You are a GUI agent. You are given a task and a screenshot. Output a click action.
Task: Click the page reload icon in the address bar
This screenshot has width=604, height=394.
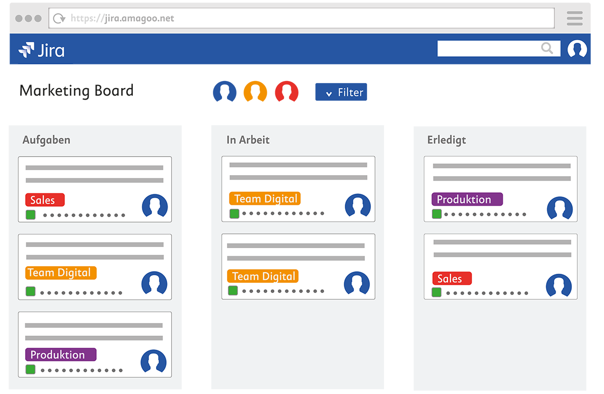click(59, 18)
